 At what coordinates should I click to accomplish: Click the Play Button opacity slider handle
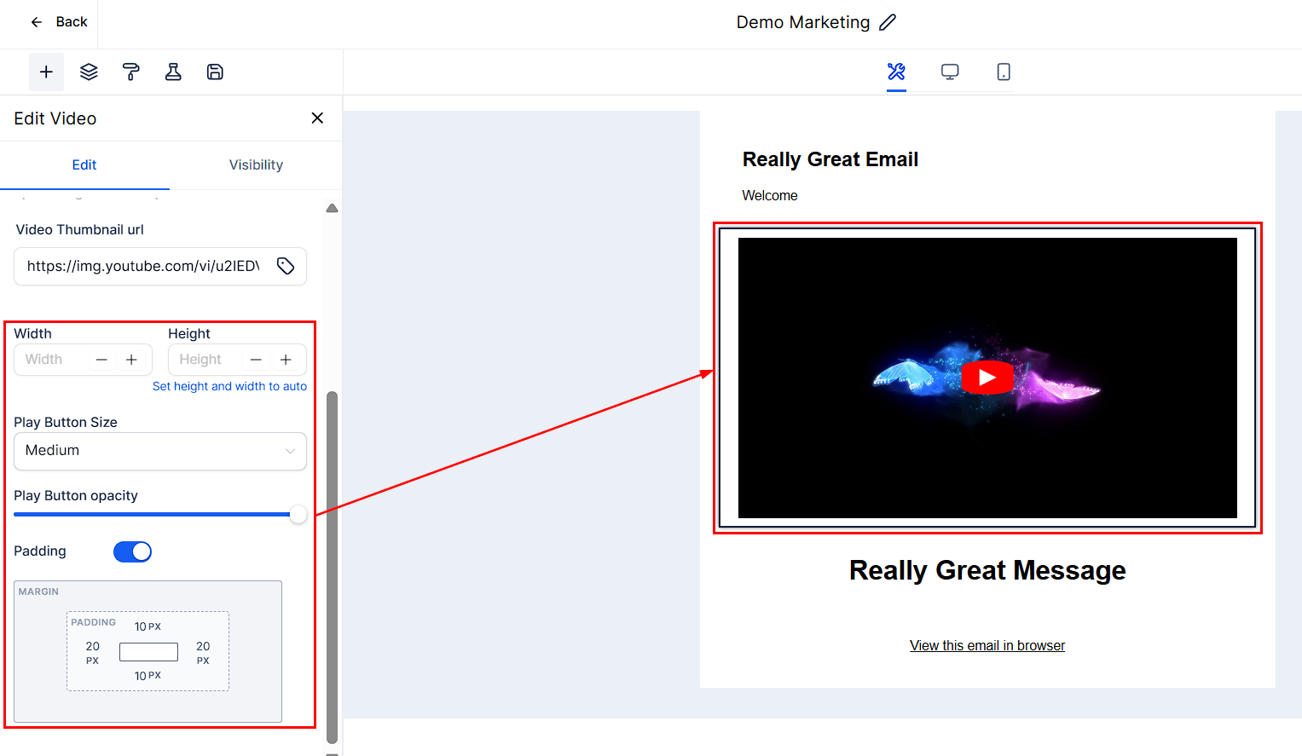298,515
